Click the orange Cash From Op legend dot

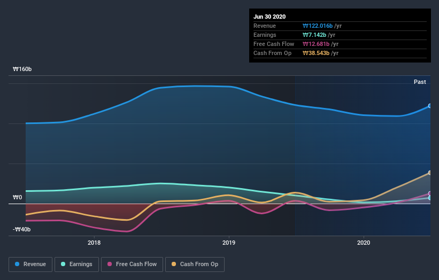coord(174,264)
